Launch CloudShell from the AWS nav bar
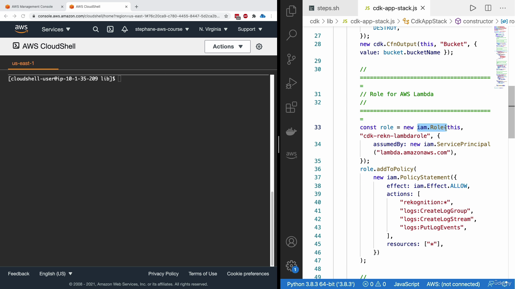515x289 pixels. 110,29
